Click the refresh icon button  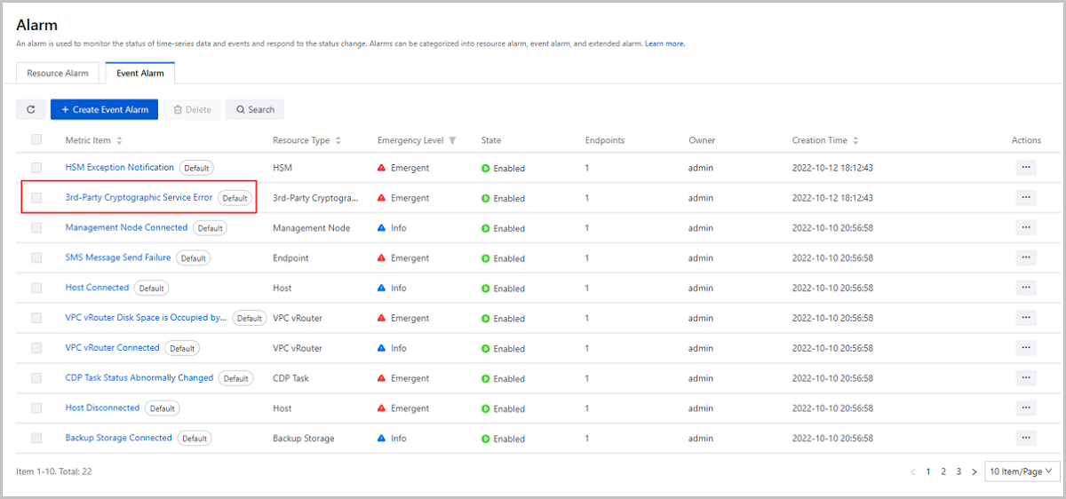pyautogui.click(x=30, y=109)
